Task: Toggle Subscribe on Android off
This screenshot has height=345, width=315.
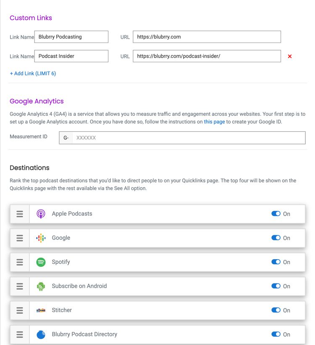Action: [276, 286]
